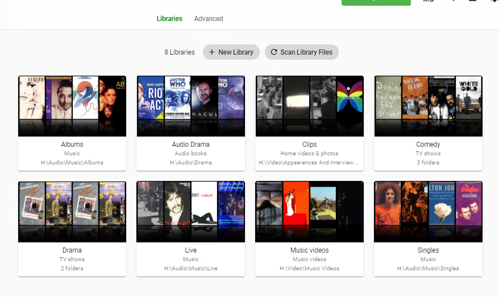Start Scan Library Files
499x297 pixels.
(301, 52)
